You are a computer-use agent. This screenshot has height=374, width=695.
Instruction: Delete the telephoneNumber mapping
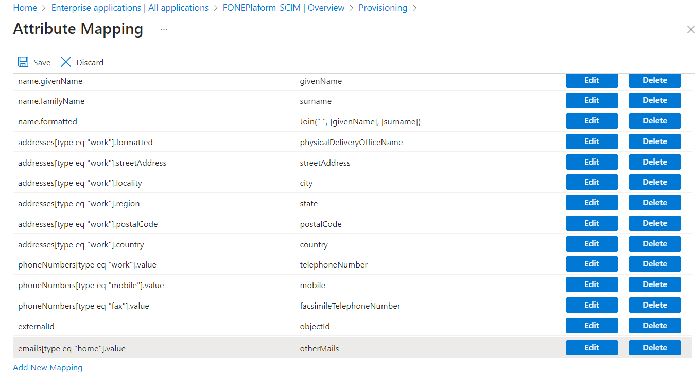pyautogui.click(x=654, y=264)
